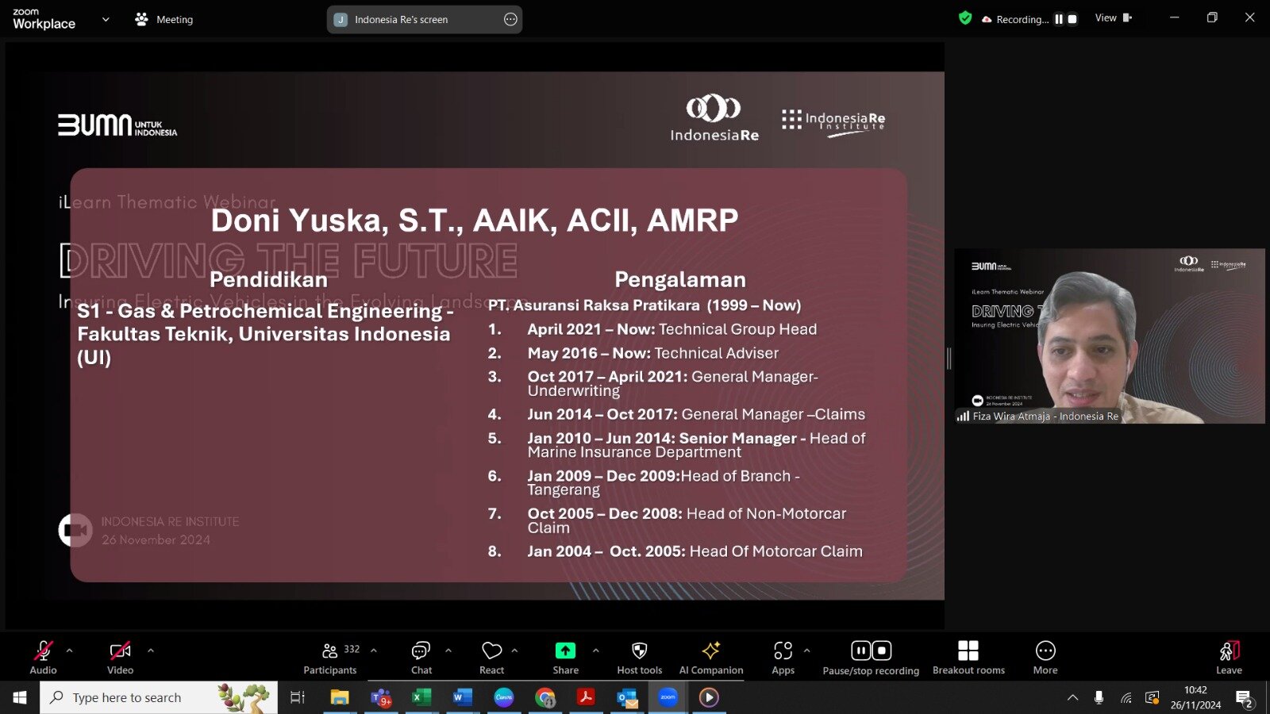
Task: Pause recording via top indicator
Action: click(x=1059, y=19)
